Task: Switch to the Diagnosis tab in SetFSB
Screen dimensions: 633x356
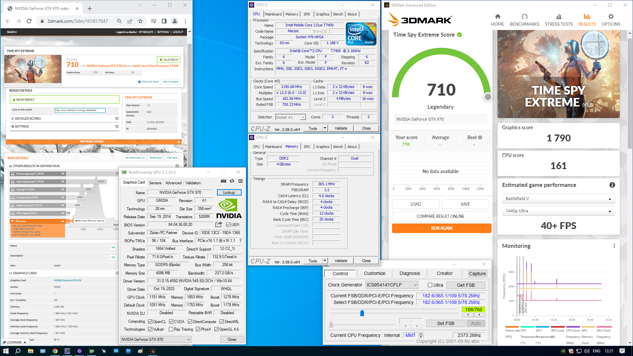Action: [409, 273]
